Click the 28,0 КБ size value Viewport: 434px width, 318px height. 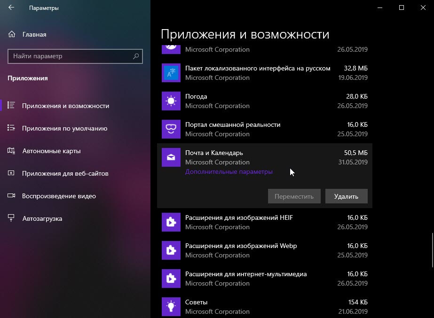click(357, 96)
